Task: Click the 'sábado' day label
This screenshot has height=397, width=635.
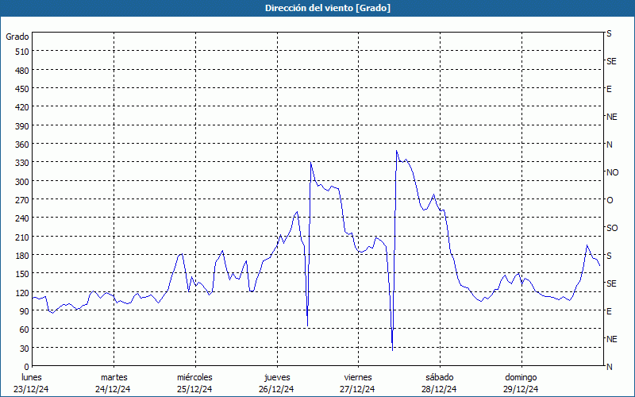Action: pos(440,377)
